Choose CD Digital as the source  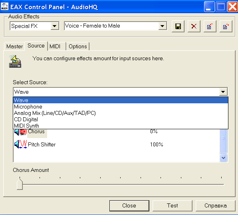click(121, 119)
